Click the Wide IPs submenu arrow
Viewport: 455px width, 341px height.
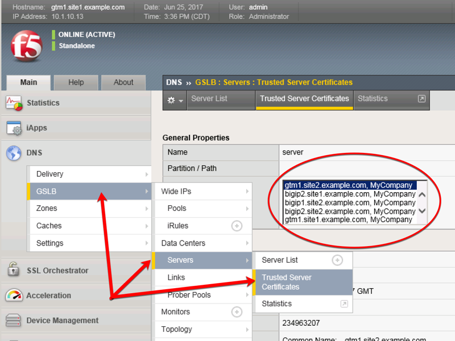click(247, 192)
